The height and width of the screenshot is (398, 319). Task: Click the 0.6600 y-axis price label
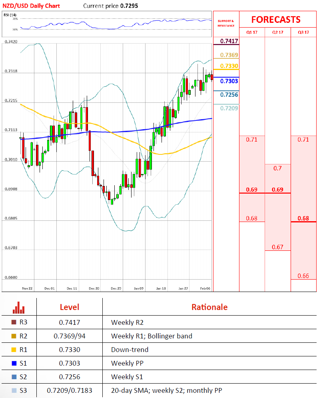[11, 278]
